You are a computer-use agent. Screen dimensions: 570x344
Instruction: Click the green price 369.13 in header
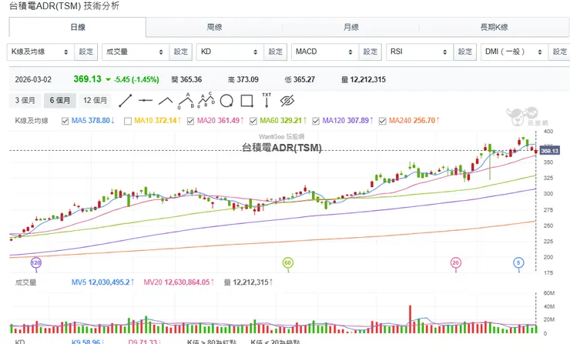click(87, 79)
